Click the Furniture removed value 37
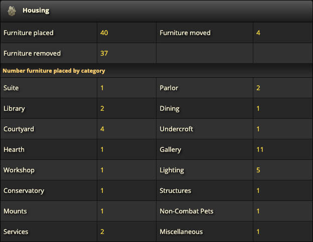The width and height of the screenshot is (313, 242). 104,53
